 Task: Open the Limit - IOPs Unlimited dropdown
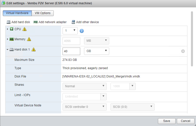pos(103,97)
